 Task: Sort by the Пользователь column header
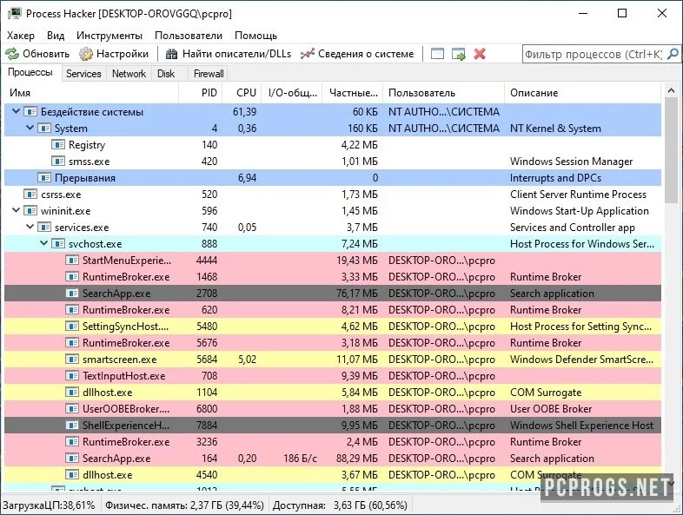coord(443,93)
